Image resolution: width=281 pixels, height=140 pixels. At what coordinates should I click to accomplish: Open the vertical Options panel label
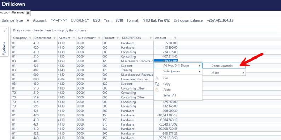pos(4,49)
